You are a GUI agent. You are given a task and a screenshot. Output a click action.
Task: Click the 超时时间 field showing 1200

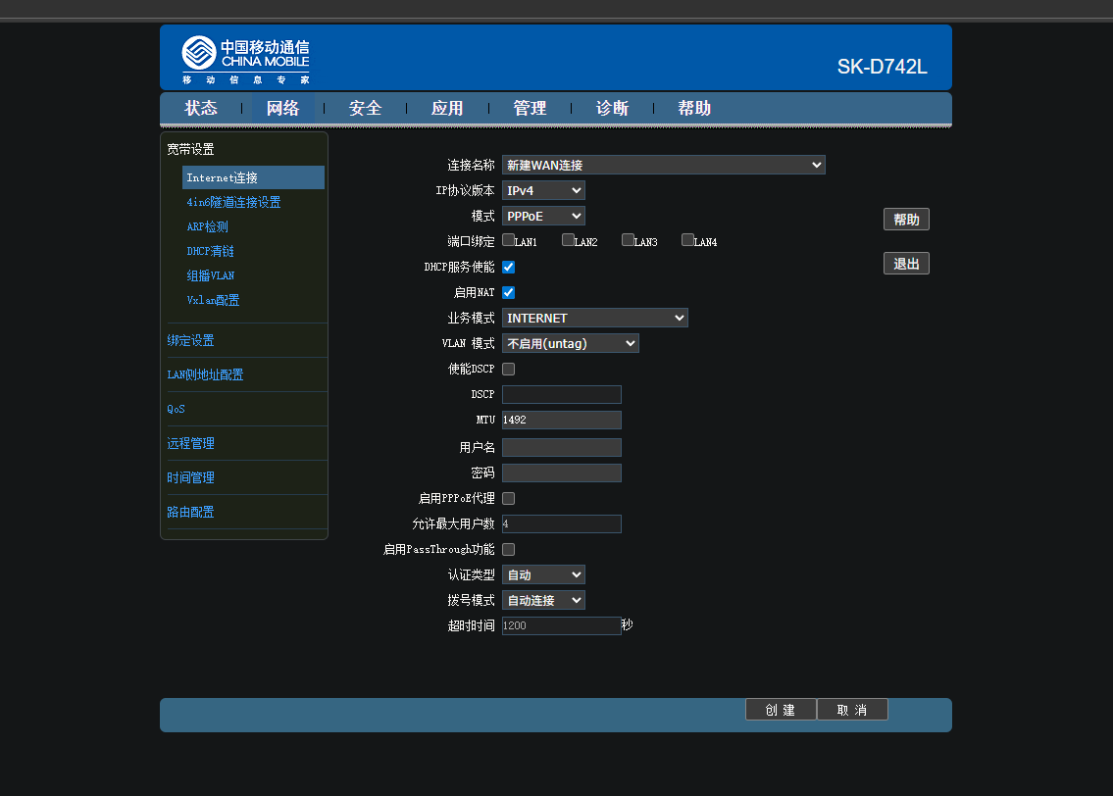(562, 625)
